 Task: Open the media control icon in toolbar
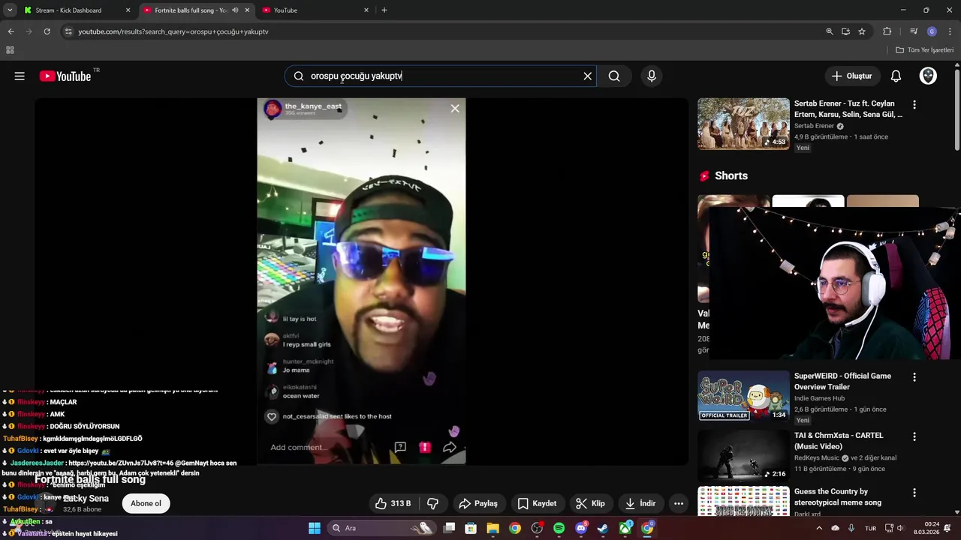914,31
